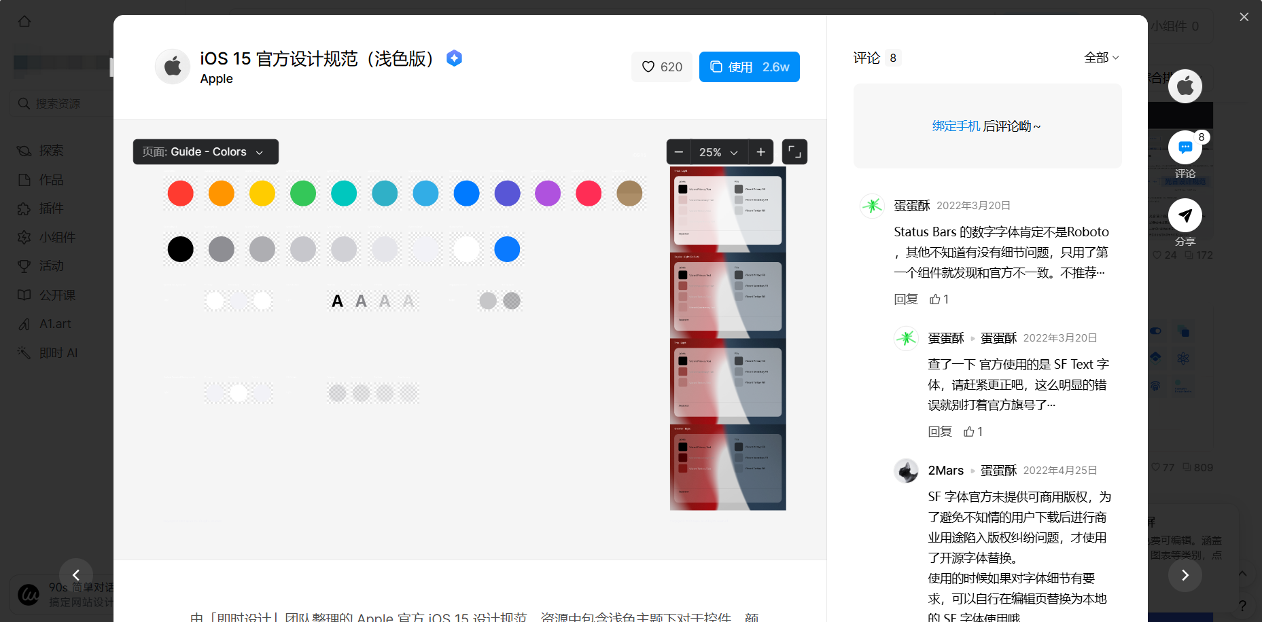Open 插件 in background sidebar
The width and height of the screenshot is (1262, 622).
(x=41, y=208)
